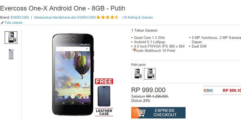
Task: Click the shopping cart icon on Express Checkout
Action: (139, 113)
